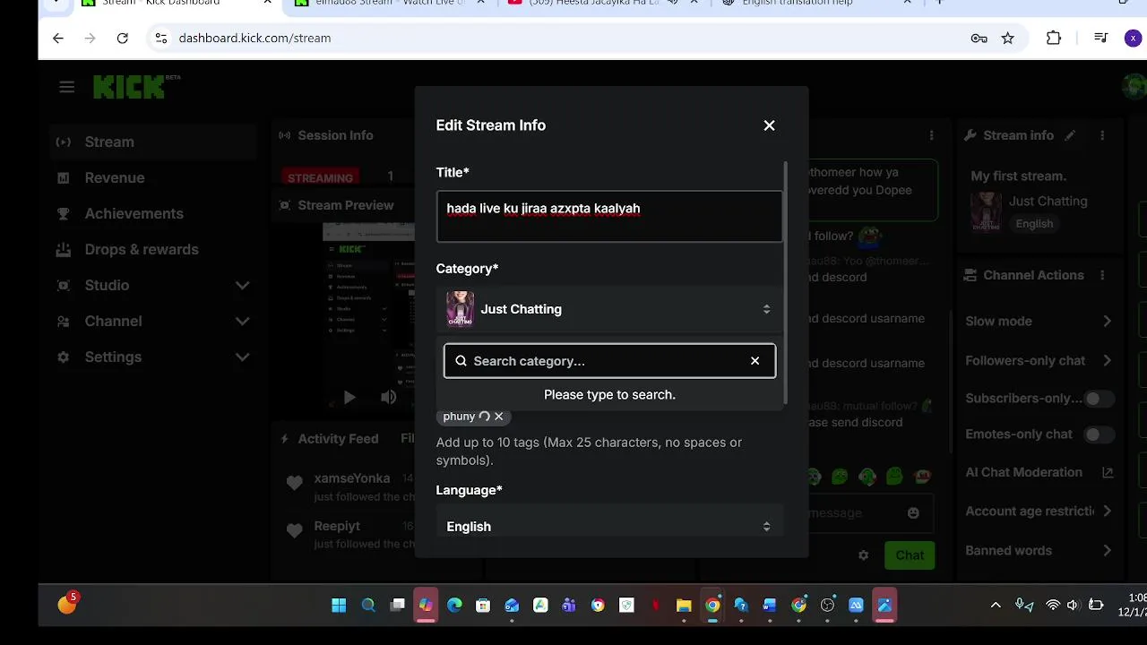Go back in the browser

(x=58, y=38)
